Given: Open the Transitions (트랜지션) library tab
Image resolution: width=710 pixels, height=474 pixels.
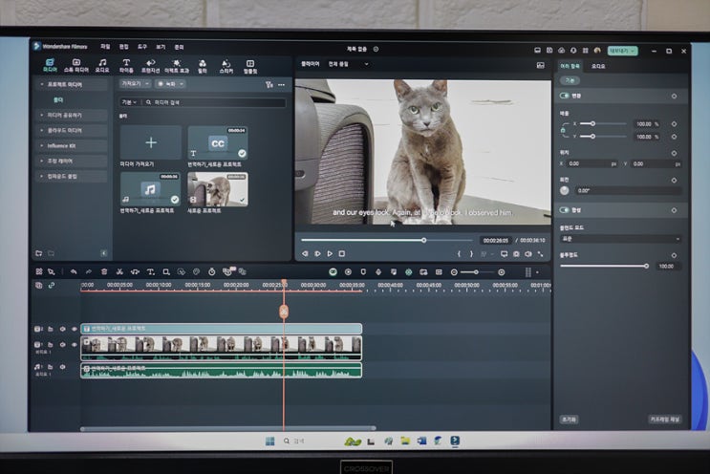Looking at the screenshot, I should [x=151, y=65].
